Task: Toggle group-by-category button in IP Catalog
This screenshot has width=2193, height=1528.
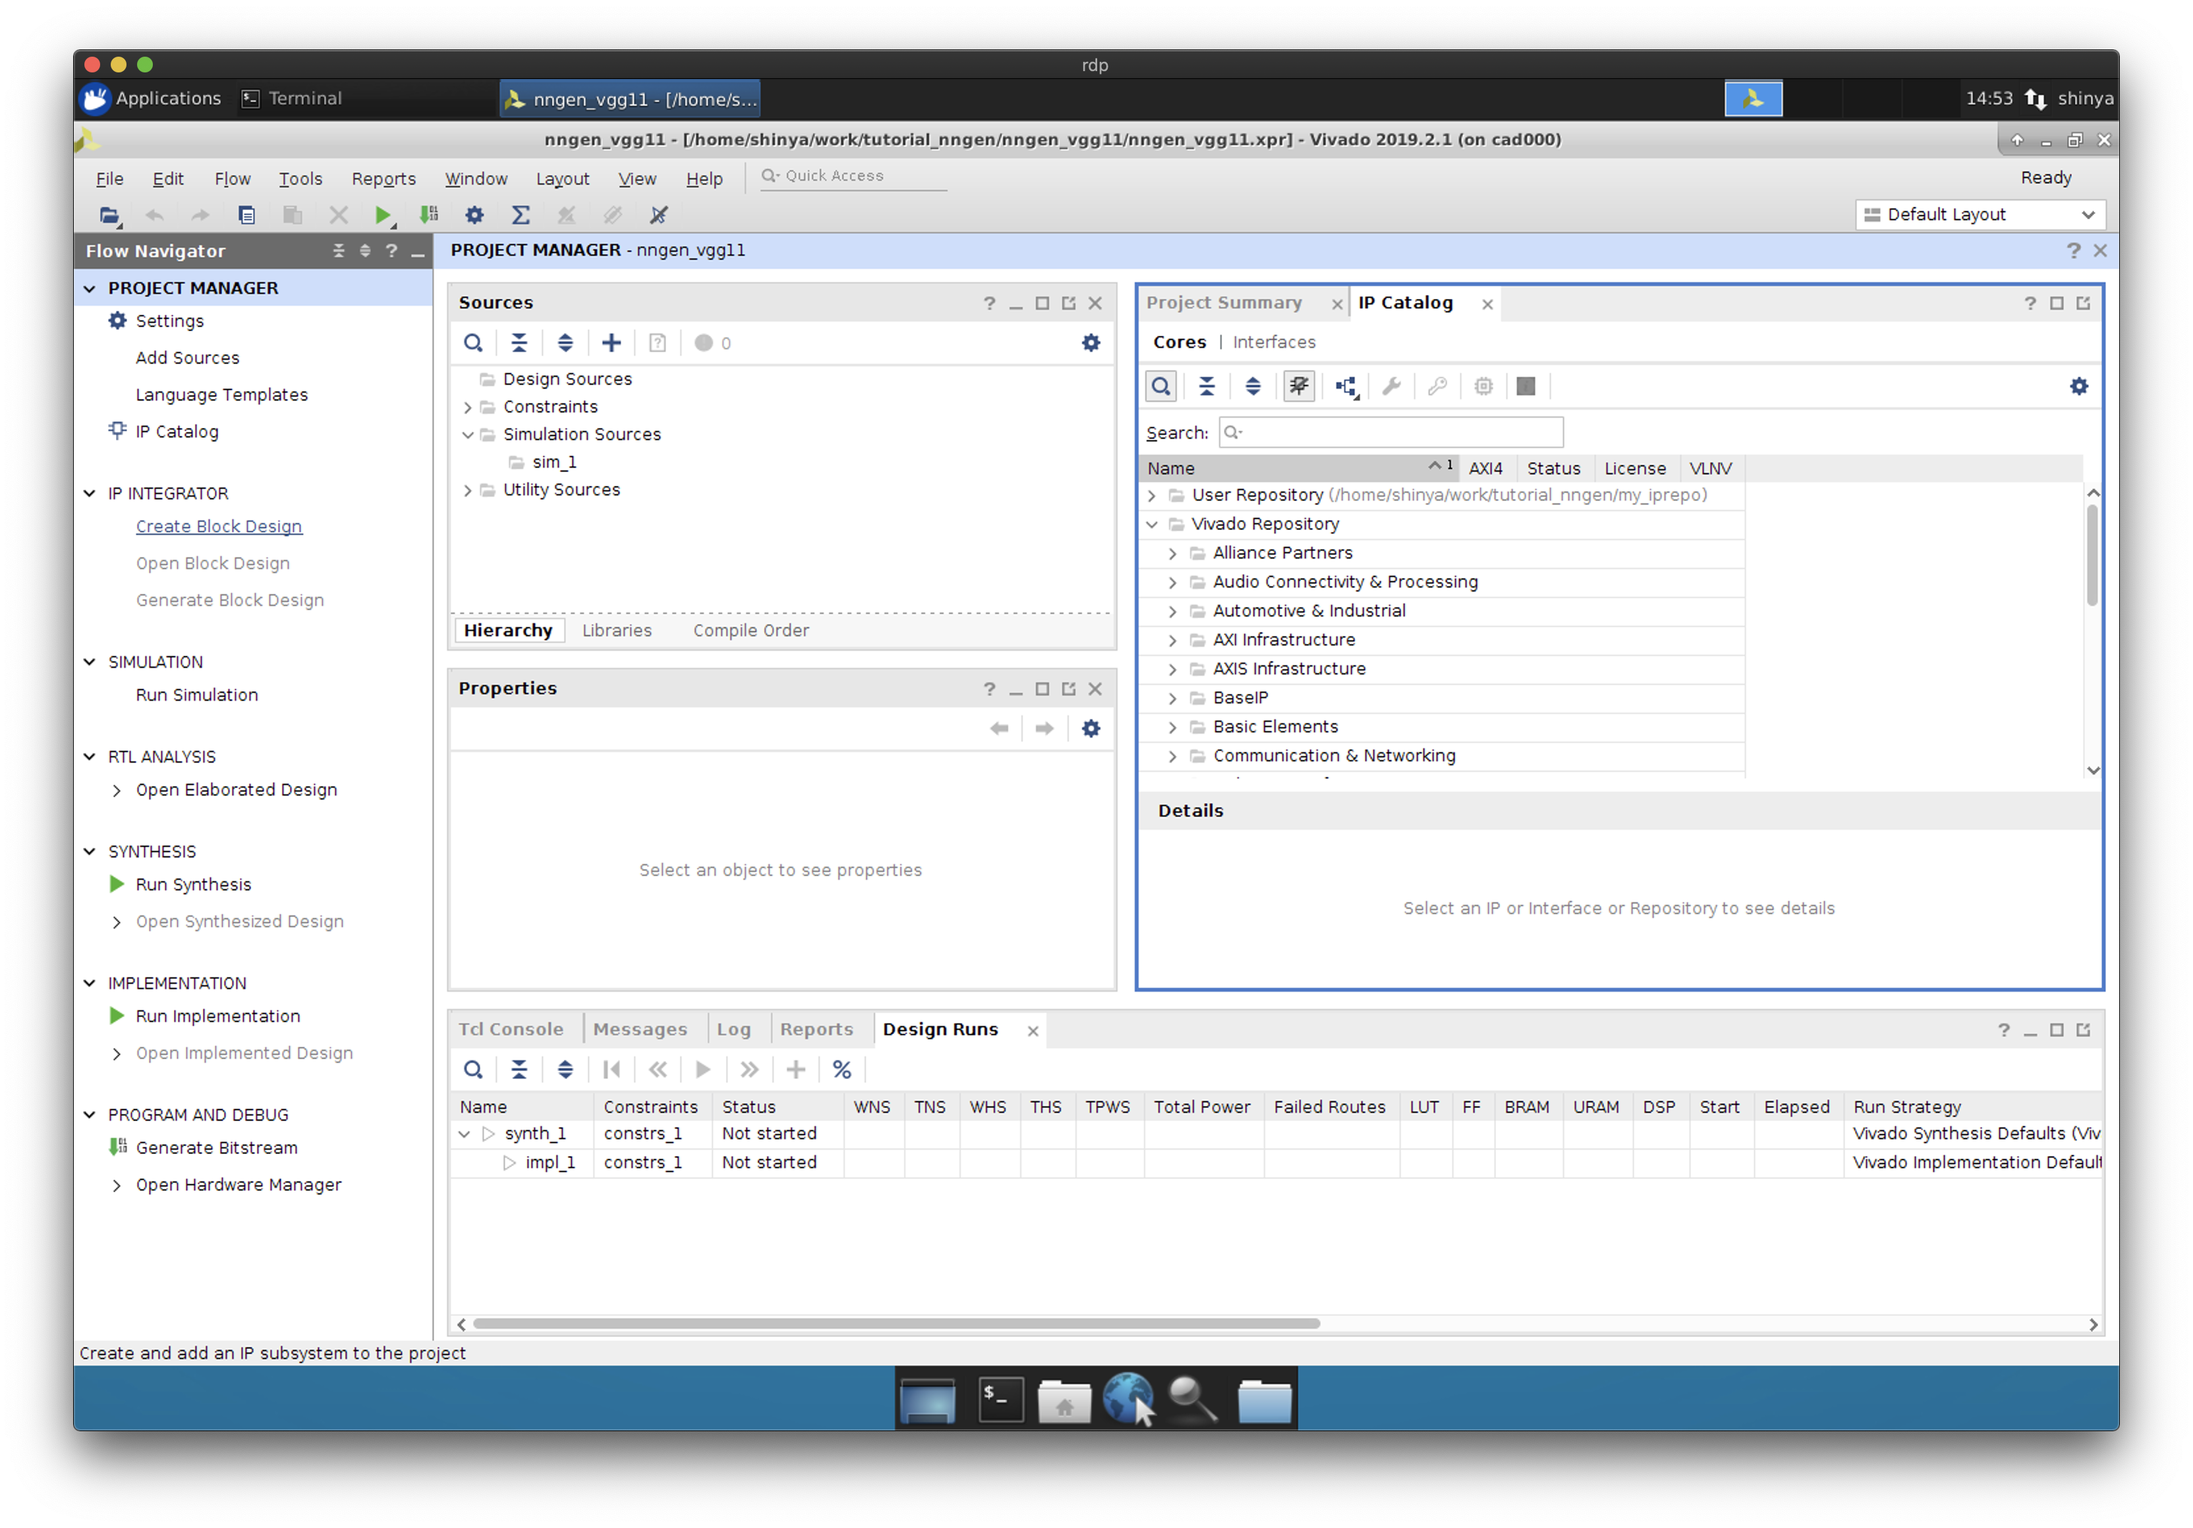Action: [x=1346, y=387]
